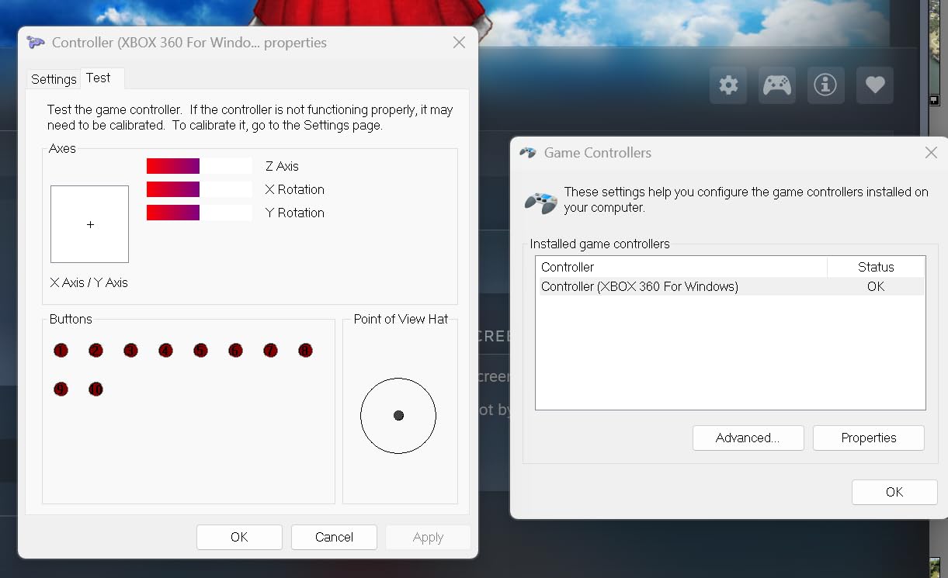Click the gamepad icon in the properties title bar

click(36, 43)
